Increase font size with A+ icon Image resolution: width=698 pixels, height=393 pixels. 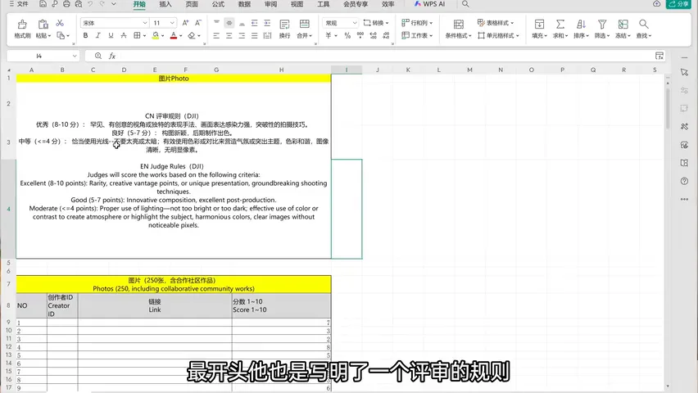point(186,23)
